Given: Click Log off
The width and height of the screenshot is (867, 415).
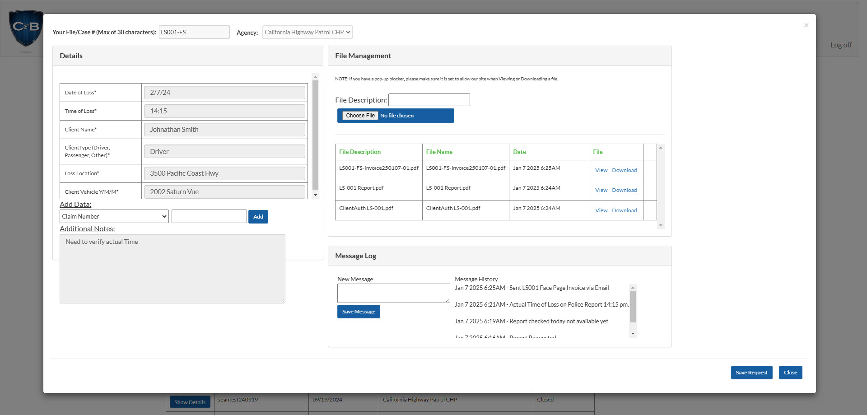Looking at the screenshot, I should tap(840, 45).
